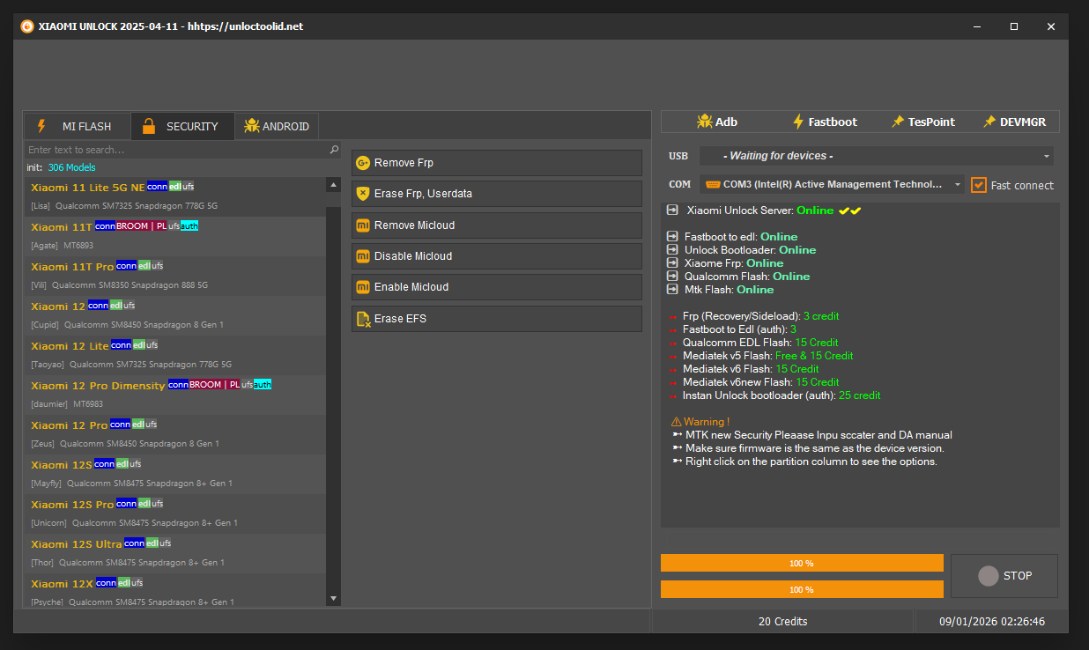Toggle the Fast connect checkbox

[978, 185]
